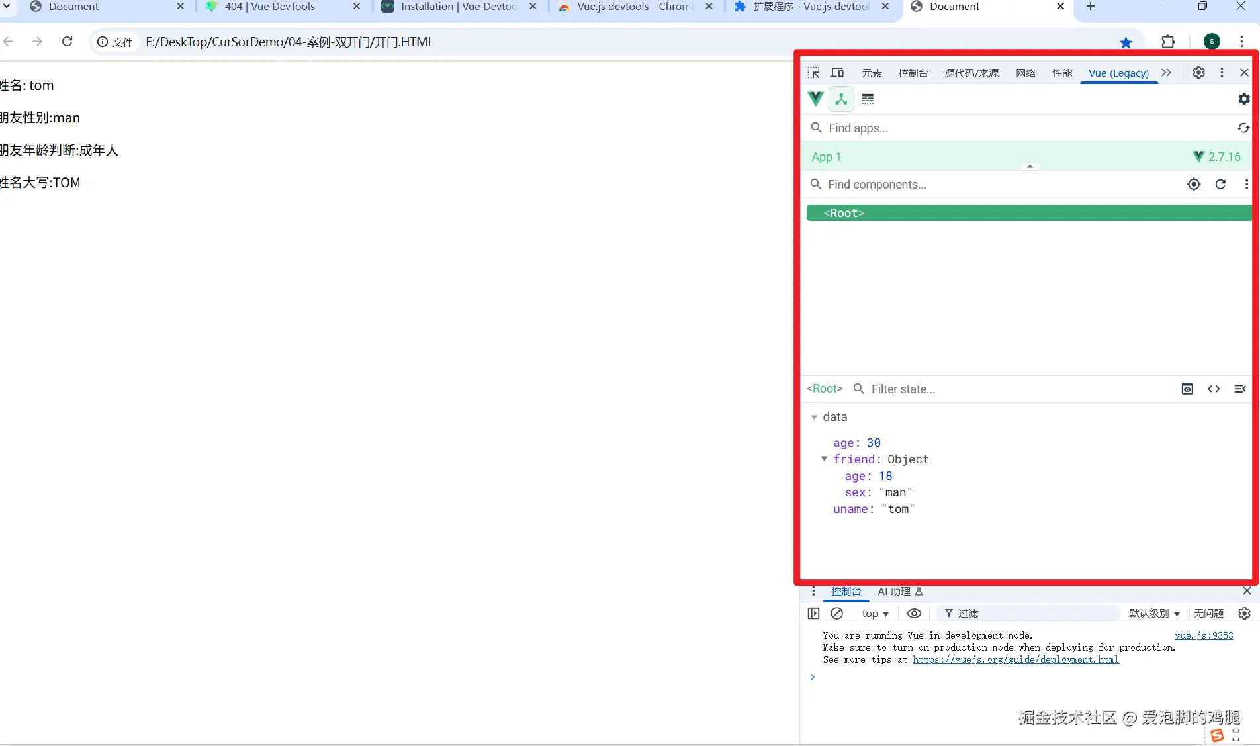Viewport: 1260px width, 746px height.
Task: Select the 控制台 drawer tab
Action: [846, 592]
